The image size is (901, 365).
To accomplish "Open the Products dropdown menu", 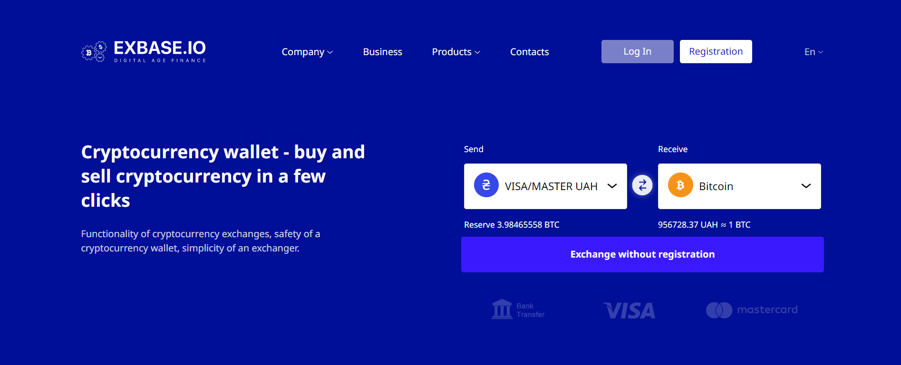I will tap(456, 52).
